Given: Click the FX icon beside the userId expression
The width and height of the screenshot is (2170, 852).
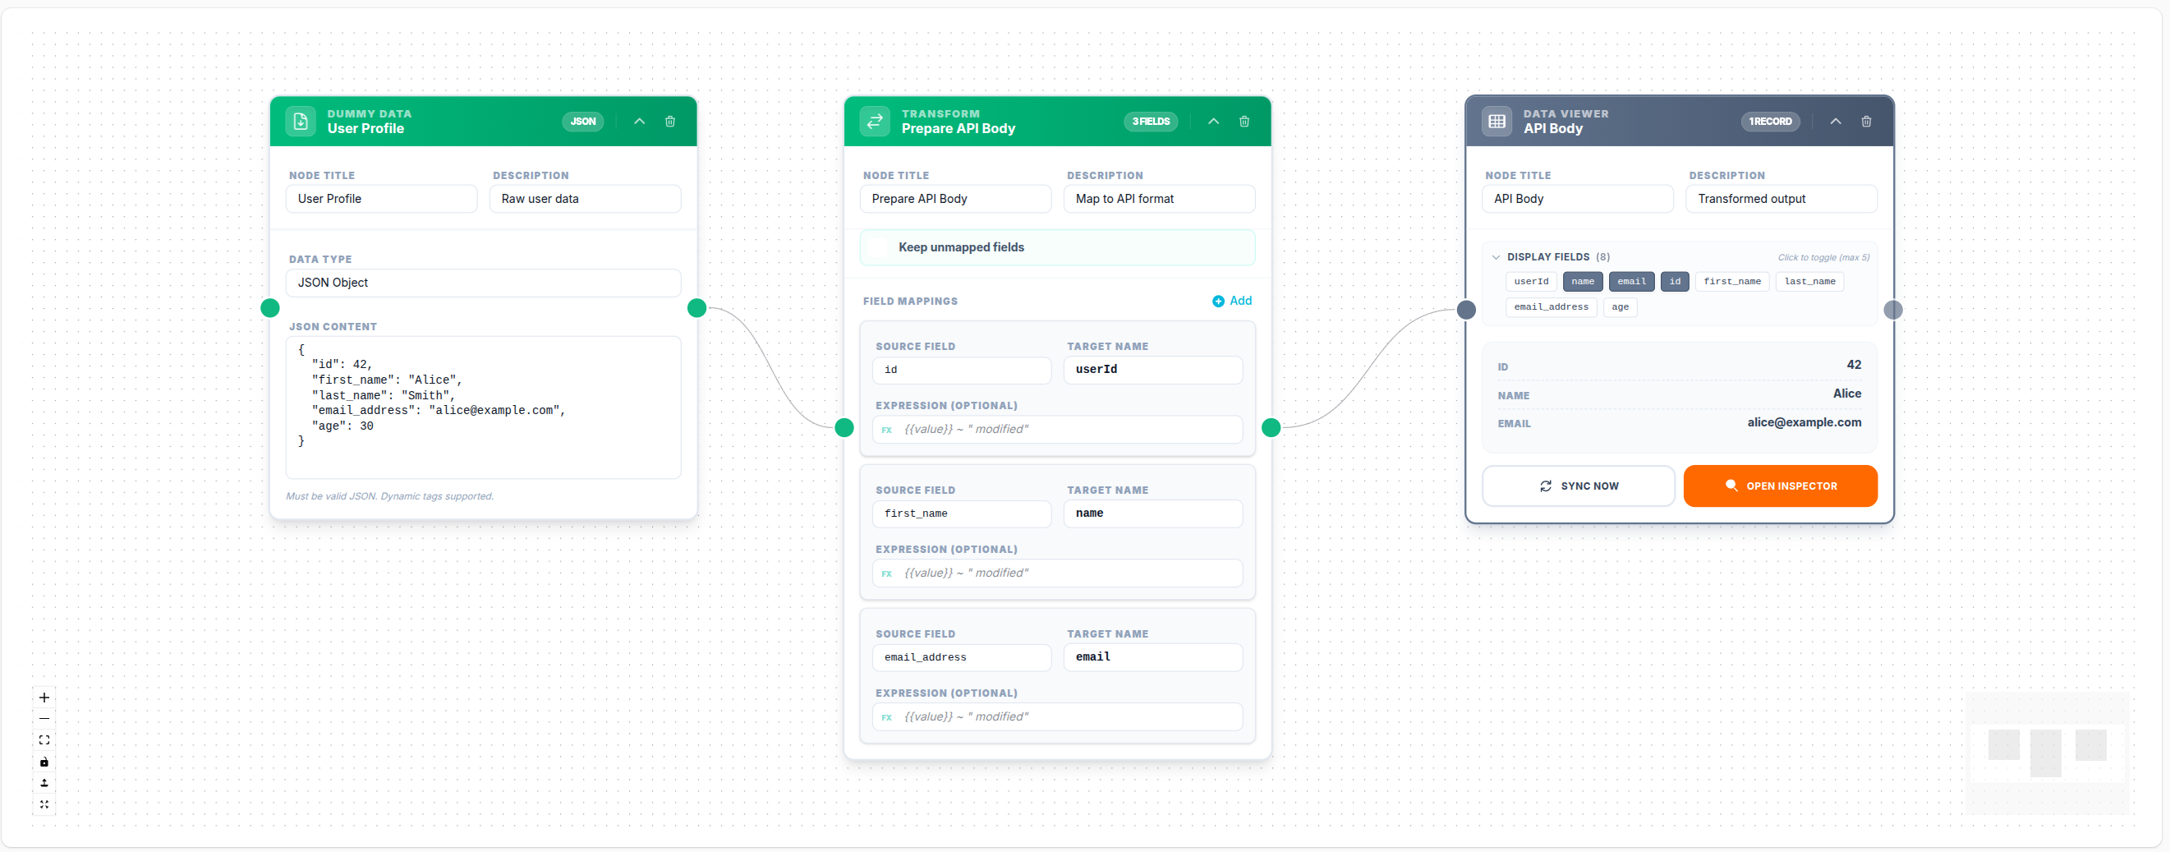Looking at the screenshot, I should pos(888,430).
